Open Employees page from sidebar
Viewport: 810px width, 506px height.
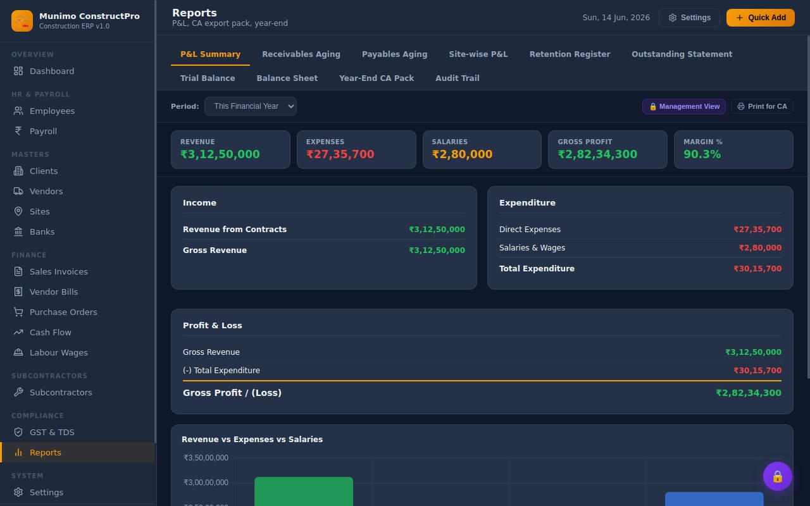coord(78,111)
